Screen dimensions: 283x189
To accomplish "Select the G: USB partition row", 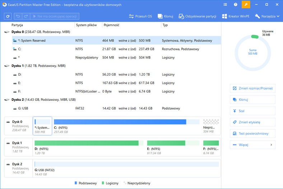I will point(116,108).
